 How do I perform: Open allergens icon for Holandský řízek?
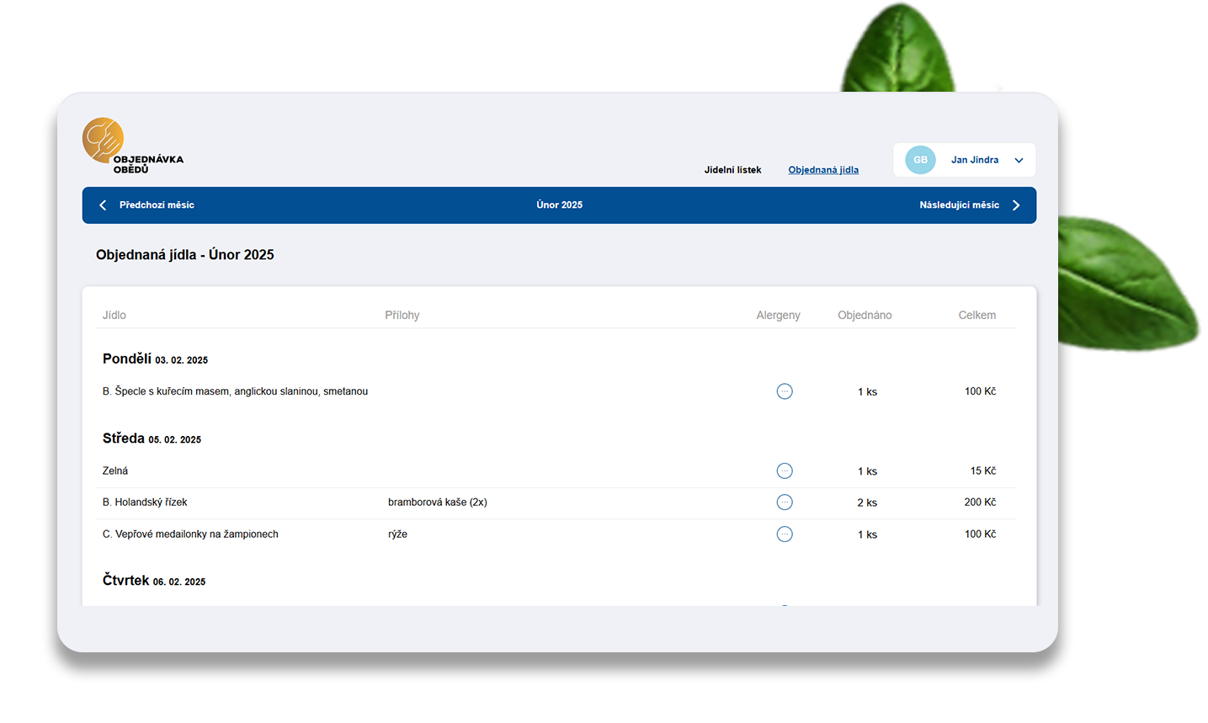[x=784, y=502]
